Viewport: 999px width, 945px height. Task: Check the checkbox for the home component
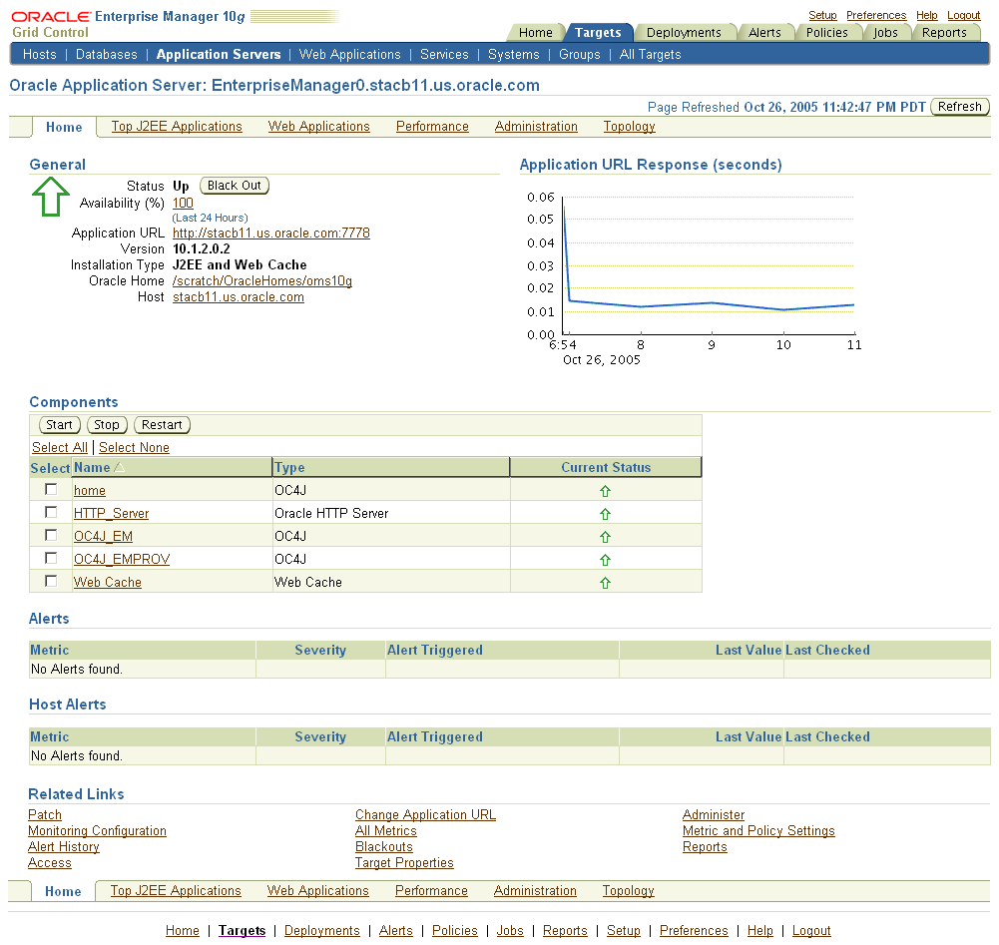(x=51, y=489)
